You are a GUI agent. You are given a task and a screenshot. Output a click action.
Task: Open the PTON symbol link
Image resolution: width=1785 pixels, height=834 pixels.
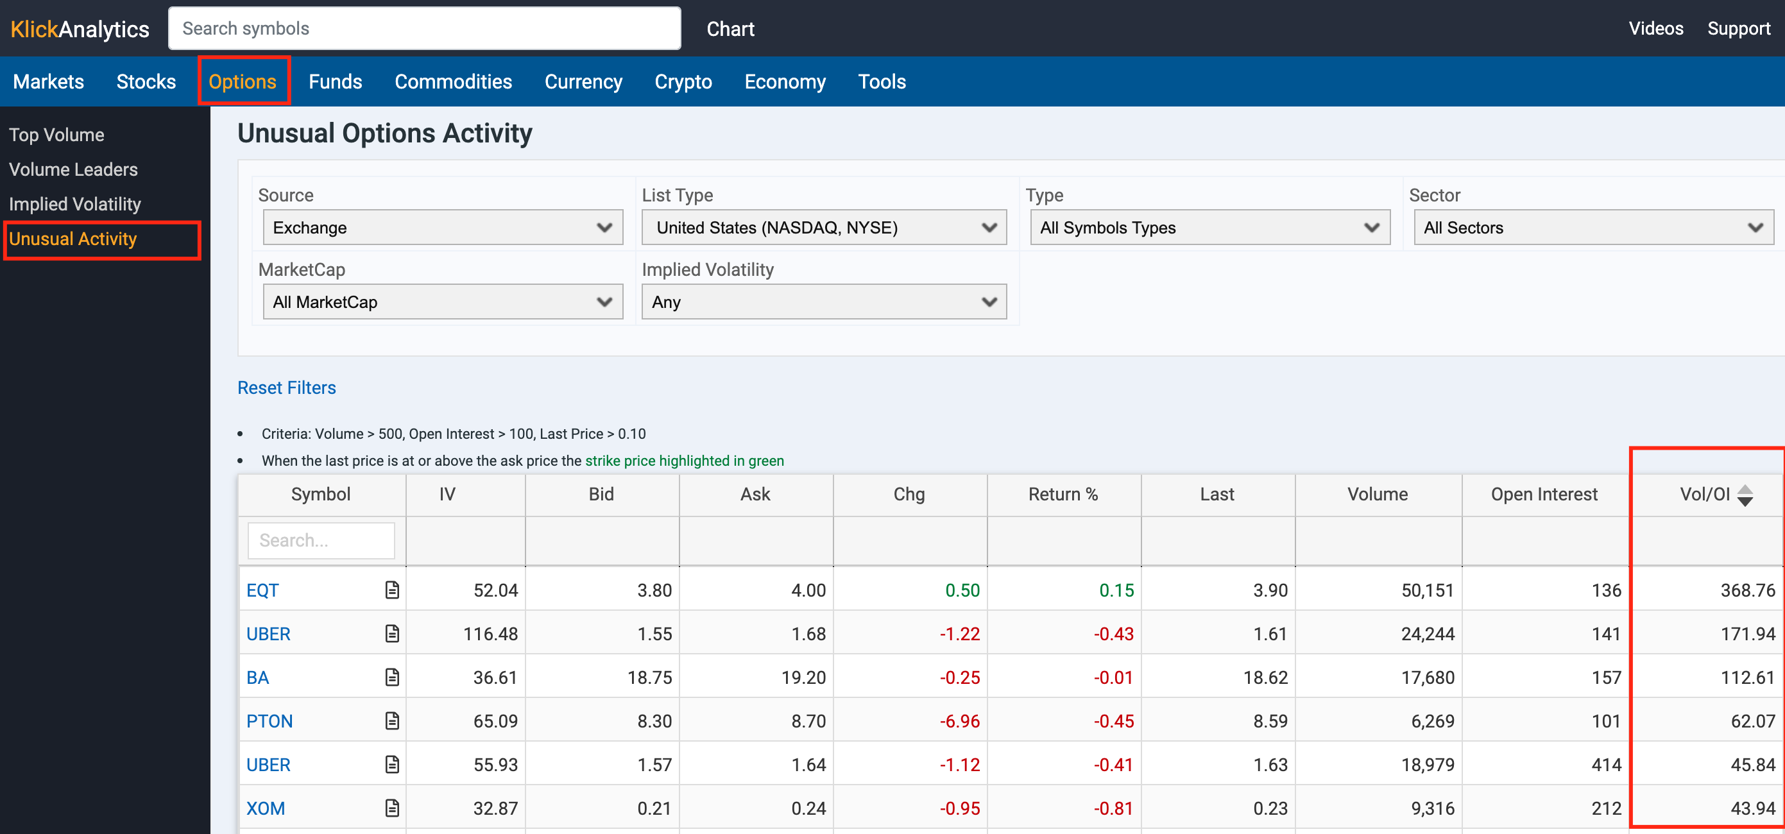point(269,721)
